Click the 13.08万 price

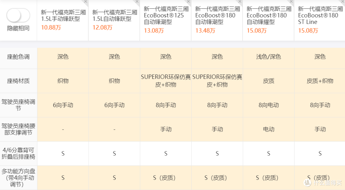(x=154, y=31)
